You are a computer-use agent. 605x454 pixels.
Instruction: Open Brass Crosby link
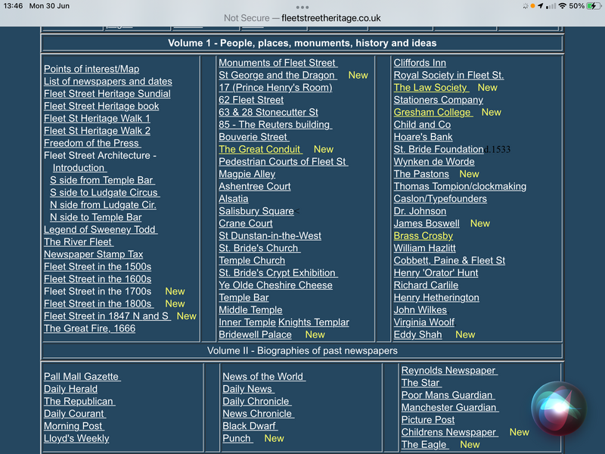[423, 236]
